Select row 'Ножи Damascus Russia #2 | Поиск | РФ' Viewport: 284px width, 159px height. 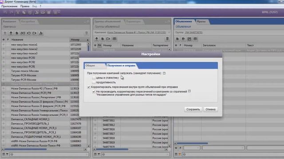pos(44,88)
